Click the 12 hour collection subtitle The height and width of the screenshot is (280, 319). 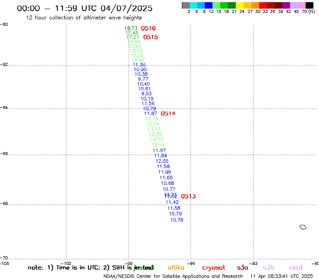pyautogui.click(x=84, y=18)
